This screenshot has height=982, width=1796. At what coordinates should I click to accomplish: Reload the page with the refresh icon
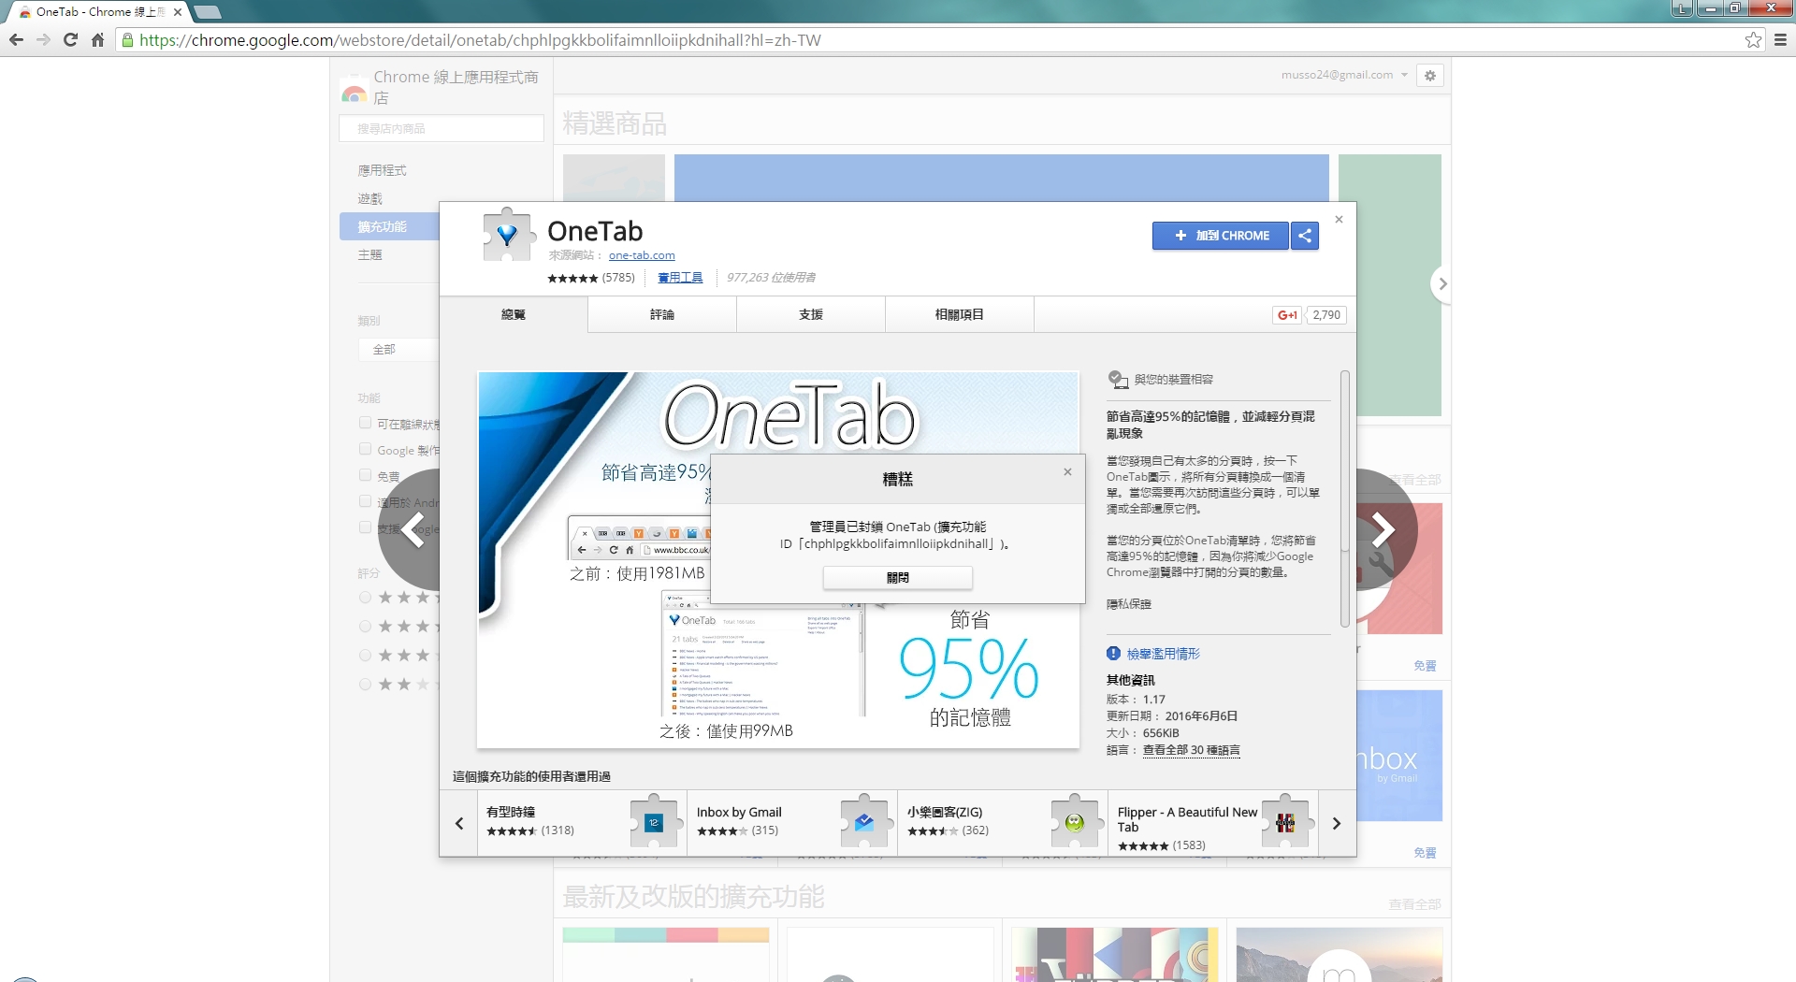click(70, 40)
